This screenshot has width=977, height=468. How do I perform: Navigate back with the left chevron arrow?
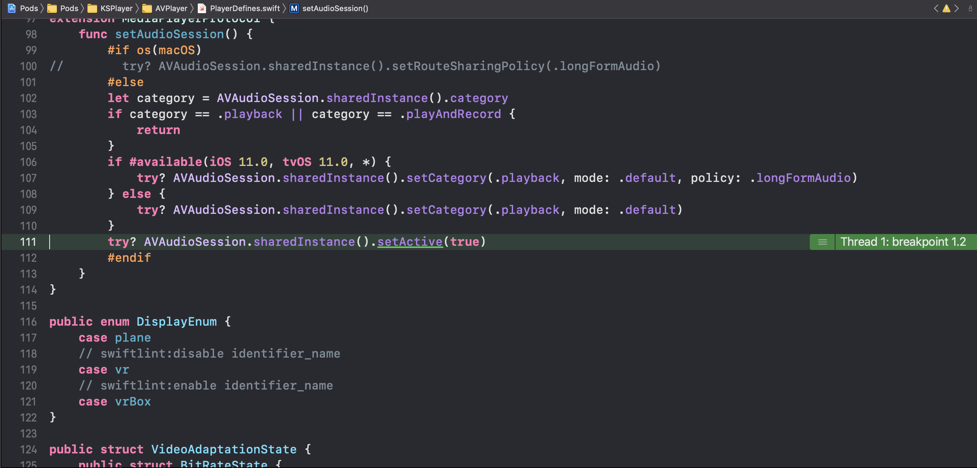pyautogui.click(x=935, y=8)
